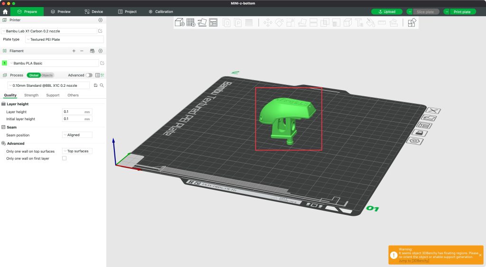Click the Add object cube icon
This screenshot has height=267, width=486.
179,22
